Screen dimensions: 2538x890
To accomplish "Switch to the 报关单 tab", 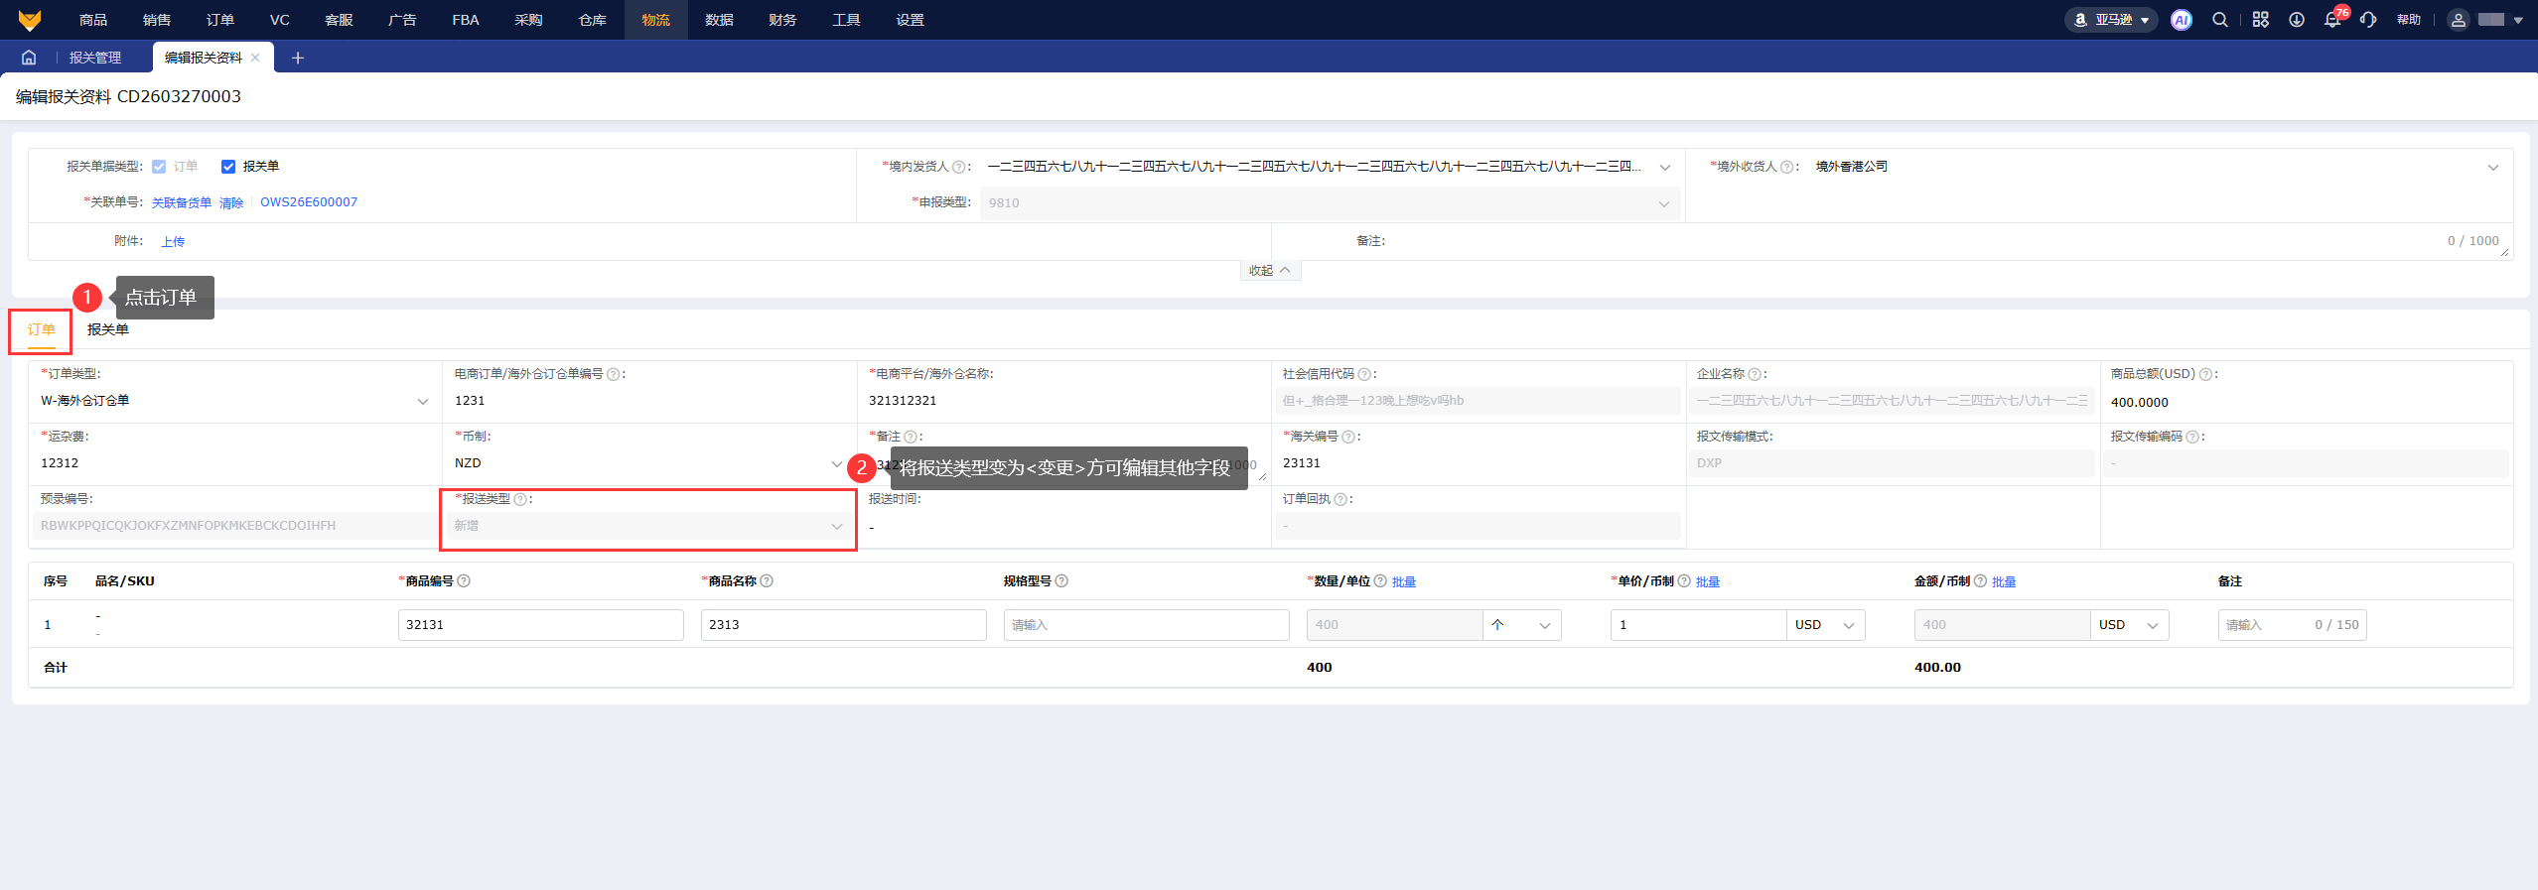I will click(107, 329).
